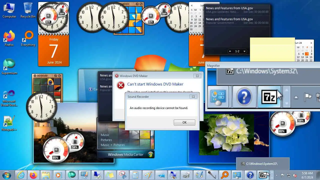Click OK in Sound Recorder dialog
The image size is (320, 180).
[x=184, y=122]
